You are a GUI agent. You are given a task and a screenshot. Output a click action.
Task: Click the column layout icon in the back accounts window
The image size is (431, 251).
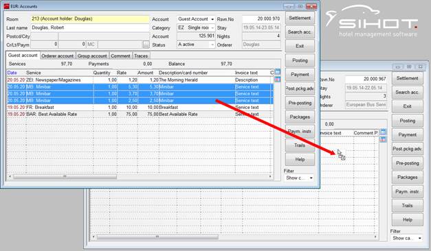point(383,139)
